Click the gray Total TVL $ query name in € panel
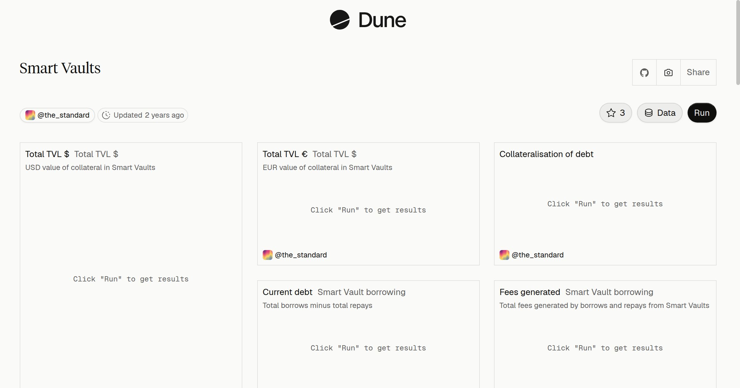 click(x=335, y=154)
